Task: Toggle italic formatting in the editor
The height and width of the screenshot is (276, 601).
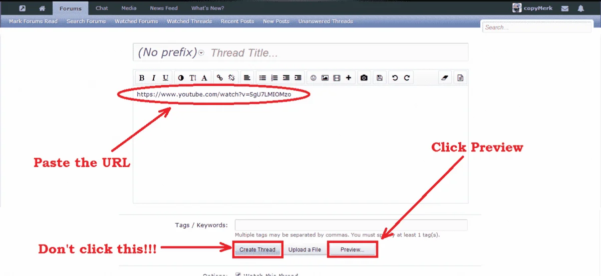Action: pyautogui.click(x=153, y=78)
